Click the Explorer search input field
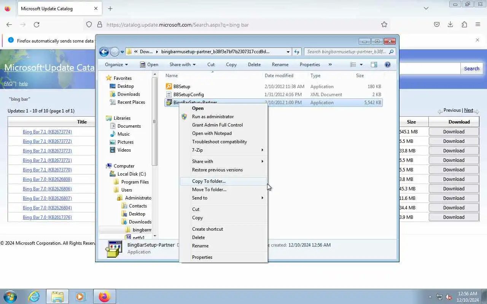Screen dimensions: 487x304 pos(347,52)
